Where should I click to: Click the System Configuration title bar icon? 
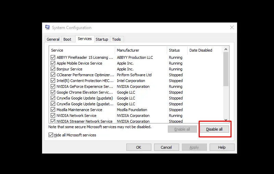(47, 28)
